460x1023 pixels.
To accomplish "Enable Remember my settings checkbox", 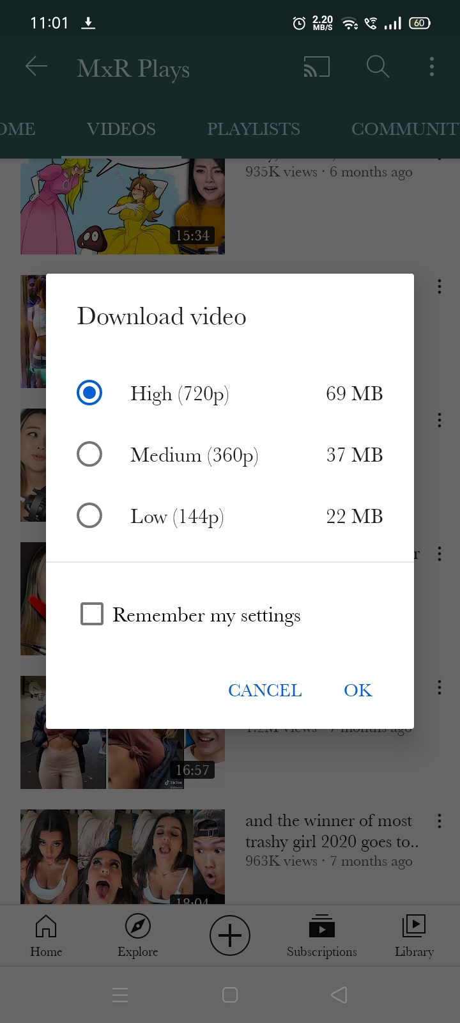I will 92,614.
